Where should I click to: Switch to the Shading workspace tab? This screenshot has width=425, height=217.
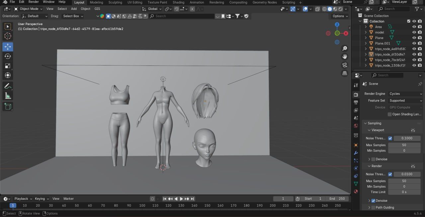coord(178,2)
